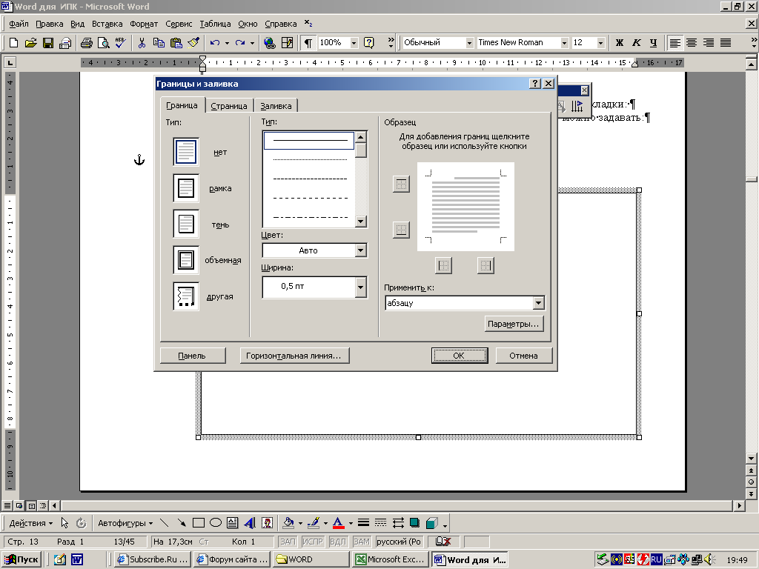Align text left
759x569 pixels.
pos(675,42)
